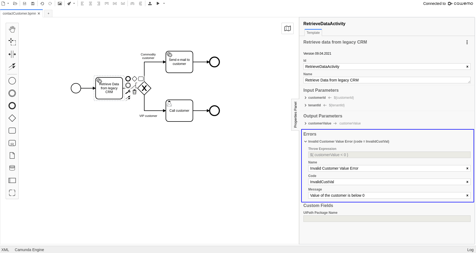Create a data store reference from the palette
The width and height of the screenshot is (476, 253).
[x=12, y=168]
